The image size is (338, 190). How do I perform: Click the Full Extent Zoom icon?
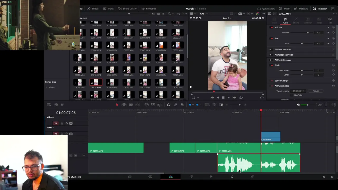[208, 105]
